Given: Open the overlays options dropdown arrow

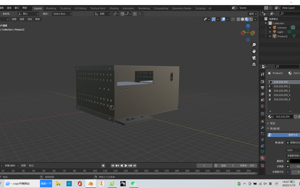Looking at the screenshot, I should point(227,19).
